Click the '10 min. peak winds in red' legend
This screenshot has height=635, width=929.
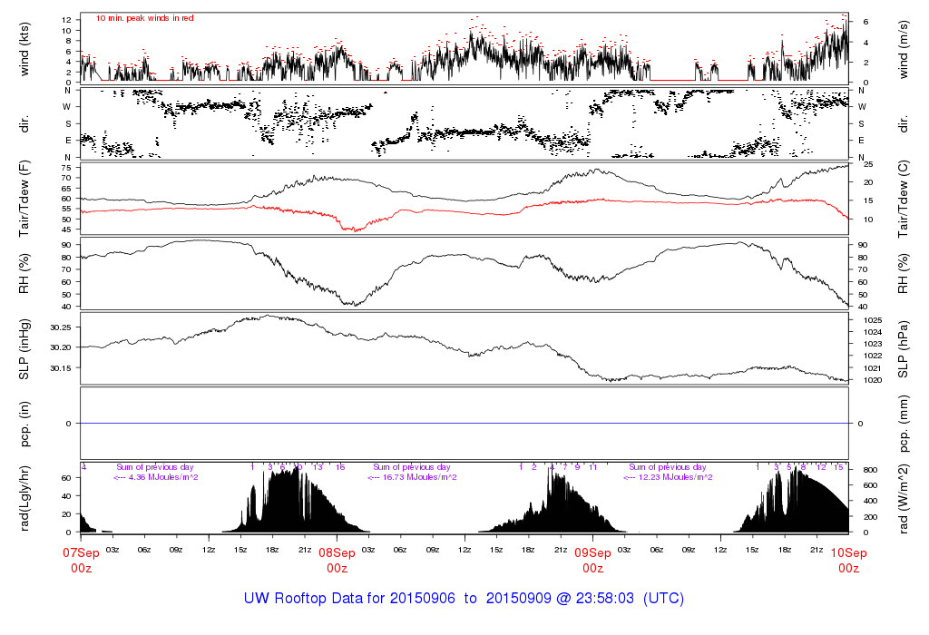tap(144, 18)
